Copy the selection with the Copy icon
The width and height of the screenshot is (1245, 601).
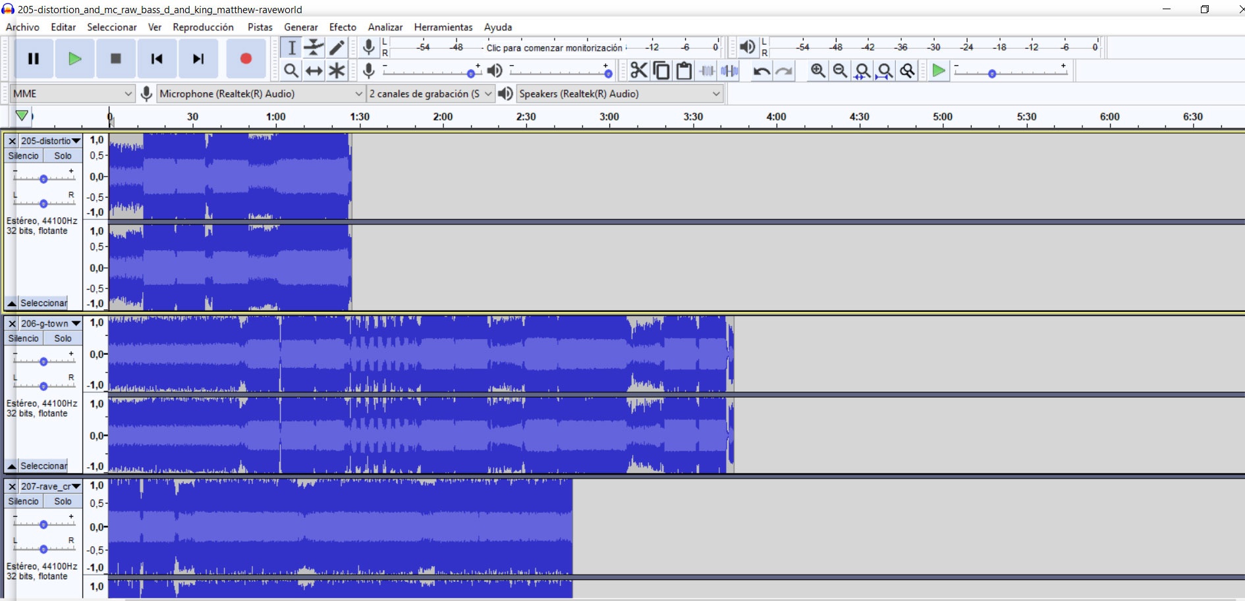pyautogui.click(x=661, y=70)
